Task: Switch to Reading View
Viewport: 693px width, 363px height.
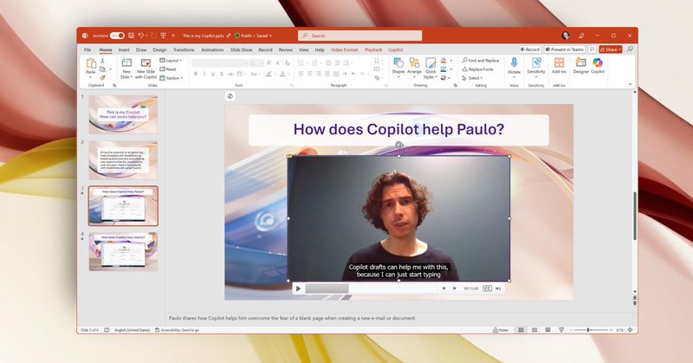Action: click(547, 330)
